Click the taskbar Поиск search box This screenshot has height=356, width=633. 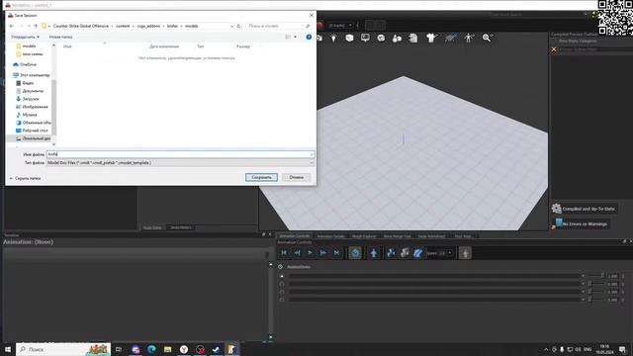click(63, 349)
